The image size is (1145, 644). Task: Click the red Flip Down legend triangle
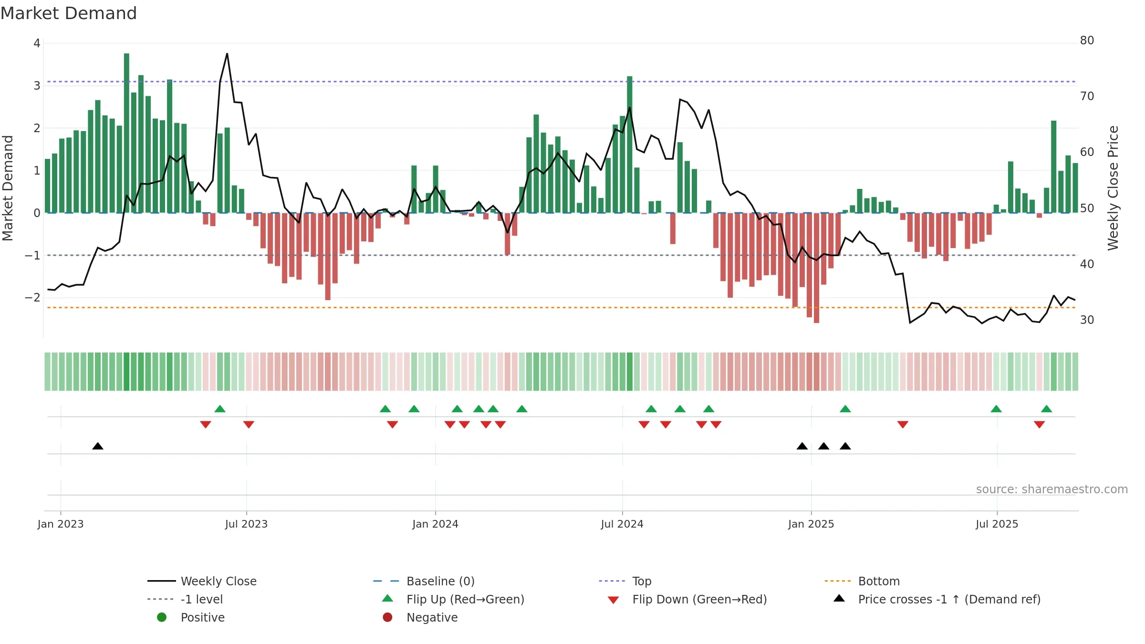tap(614, 600)
